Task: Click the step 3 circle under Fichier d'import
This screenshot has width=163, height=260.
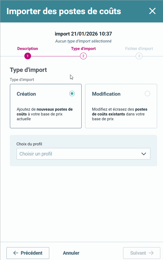Action: click(x=139, y=56)
